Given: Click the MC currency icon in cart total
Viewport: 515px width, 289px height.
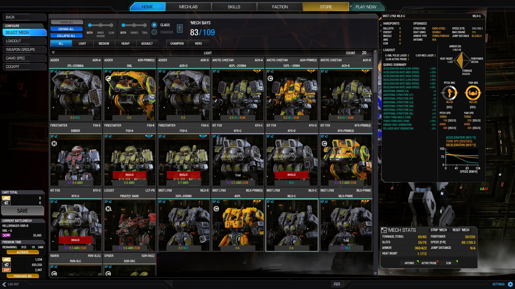Looking at the screenshot, I should pos(6,198).
